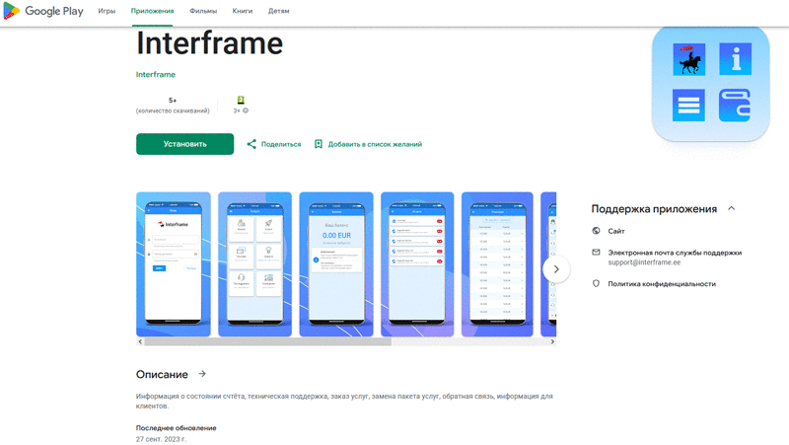Click the Установить button

[184, 144]
